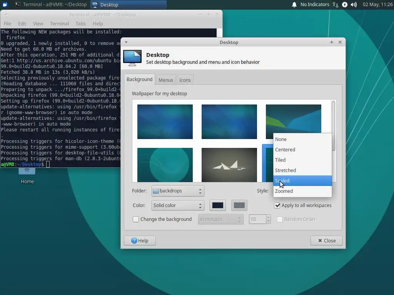Toggle the Random Order checkbox
This screenshot has height=295, width=394.
coord(279,219)
